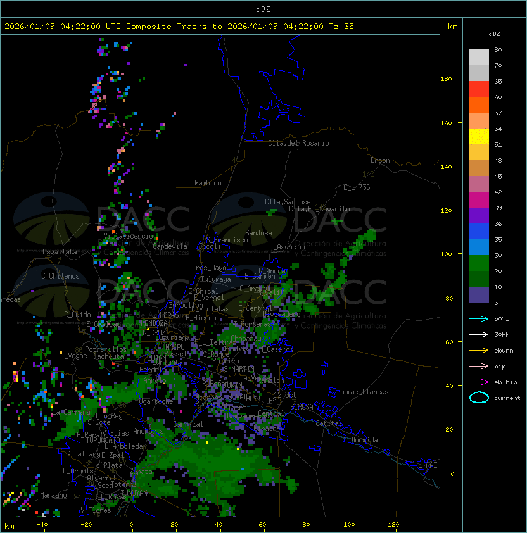This screenshot has width=527, height=533.
Task: Click the '50YD' legend label
Action: [502, 319]
